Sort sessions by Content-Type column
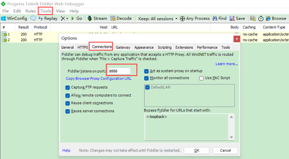289x159 pixels. [275, 27]
